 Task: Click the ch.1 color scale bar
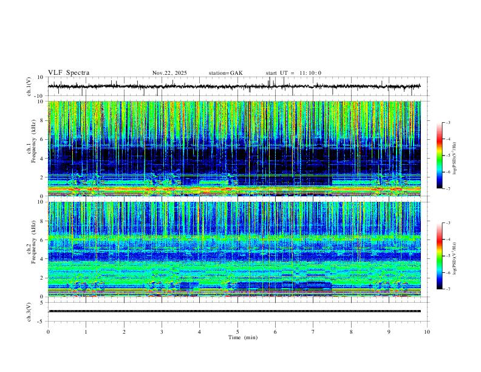[x=440, y=155]
